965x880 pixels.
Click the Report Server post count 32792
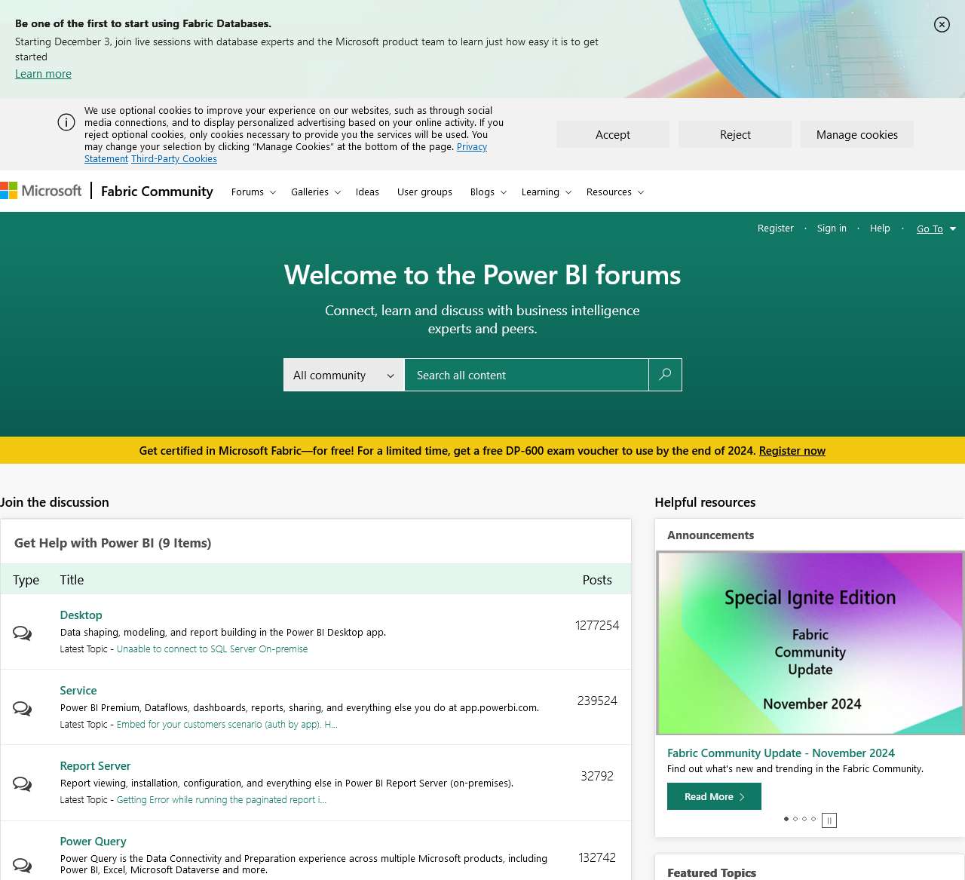[x=597, y=776]
